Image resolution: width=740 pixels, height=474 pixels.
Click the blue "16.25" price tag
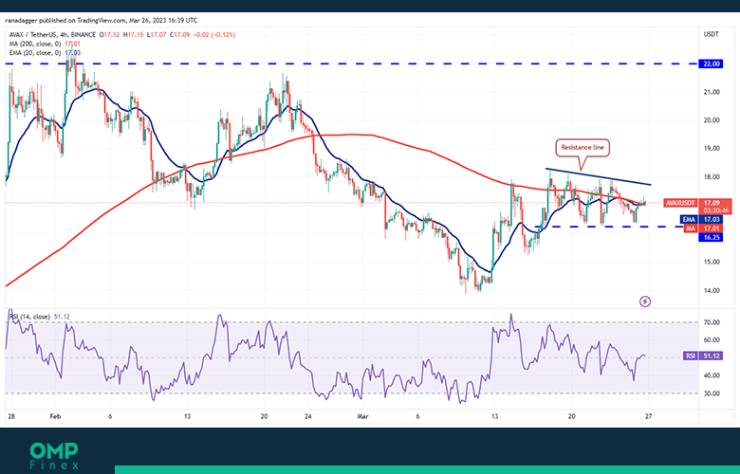(711, 237)
